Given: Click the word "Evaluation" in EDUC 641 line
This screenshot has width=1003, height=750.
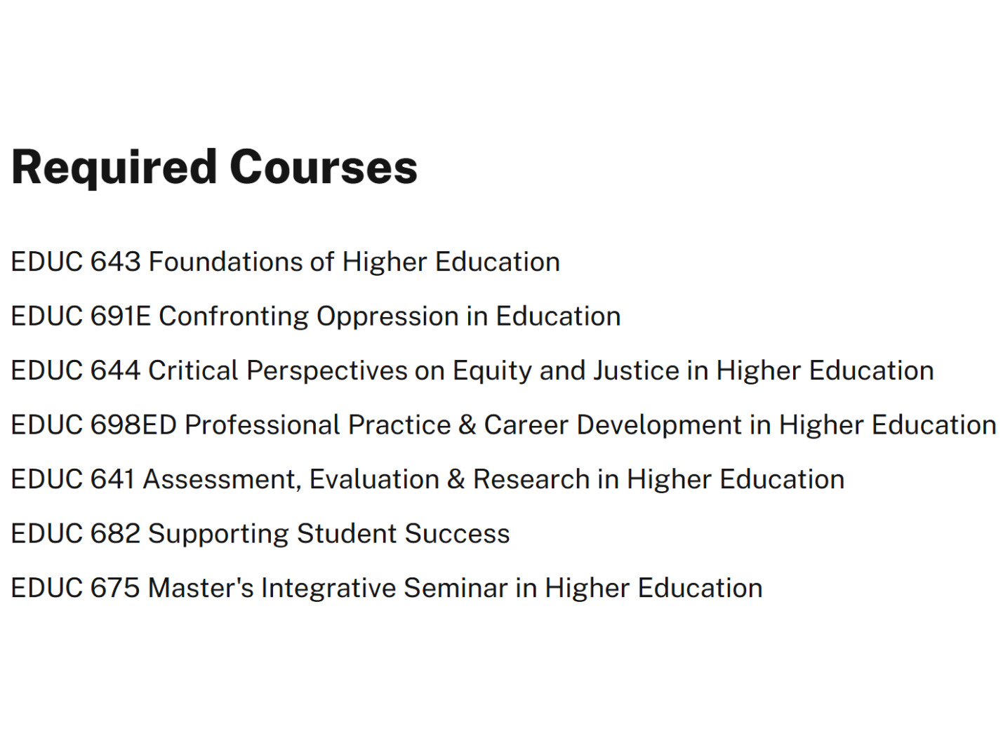Looking at the screenshot, I should pyautogui.click(x=374, y=479).
